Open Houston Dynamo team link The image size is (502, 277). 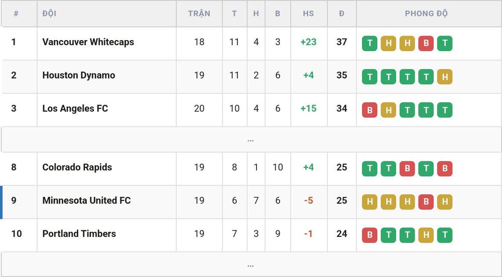point(79,75)
